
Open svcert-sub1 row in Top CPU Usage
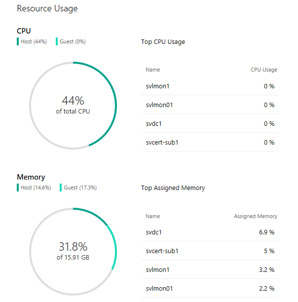210,142
